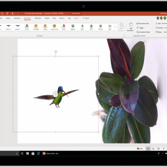This screenshot has width=167, height=167.
Task: Select the rubber plant picture
Action: click(x=127, y=91)
